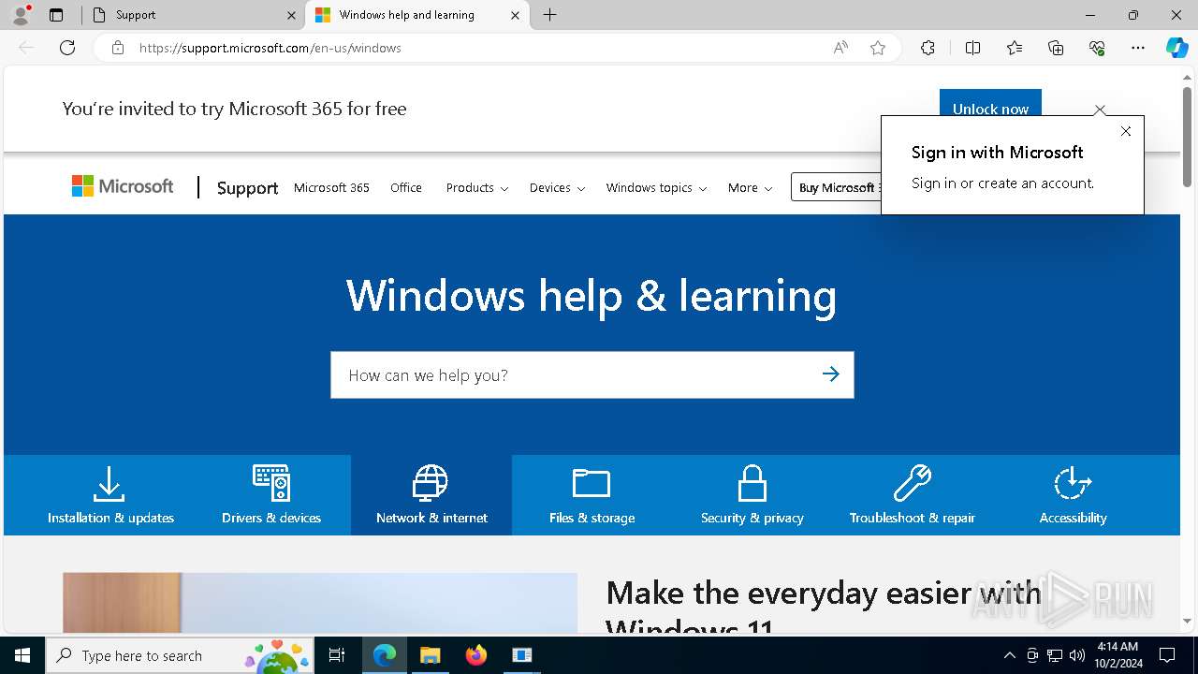Open the Copilot sidebar icon

[x=1176, y=48]
